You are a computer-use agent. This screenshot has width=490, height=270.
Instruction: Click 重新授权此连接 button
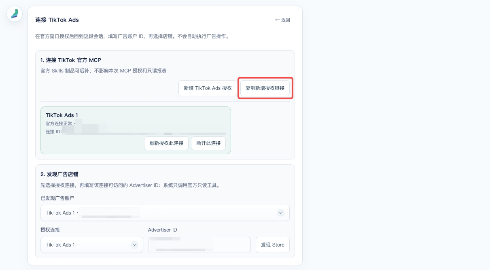166,143
